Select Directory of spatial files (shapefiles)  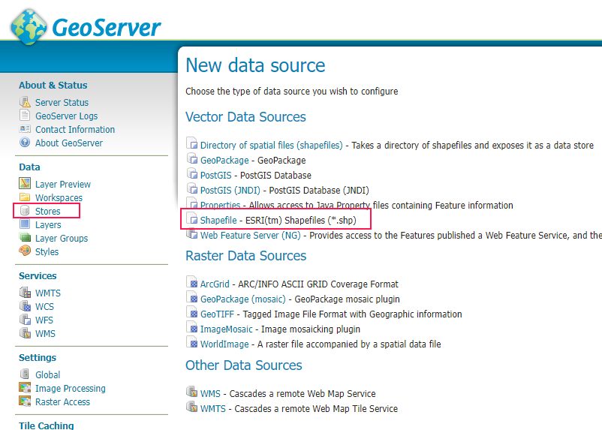click(272, 146)
